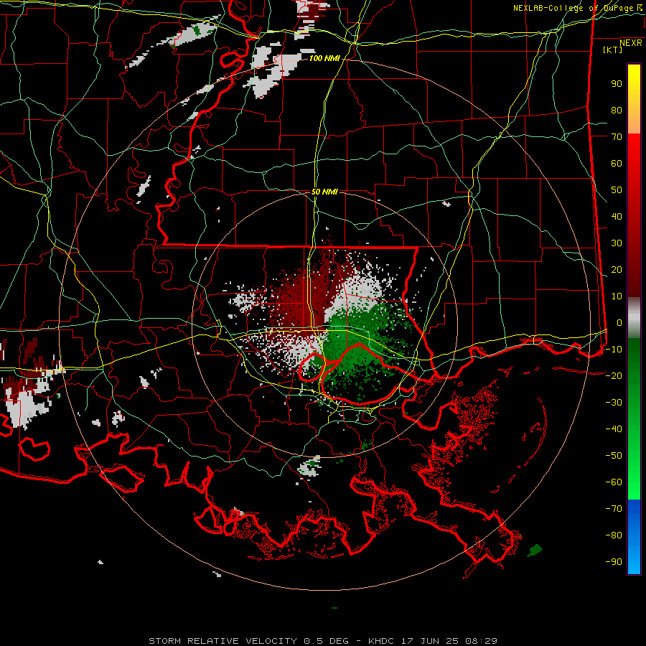Click the 20 value on the velocity scale
646x646 pixels.
click(617, 270)
